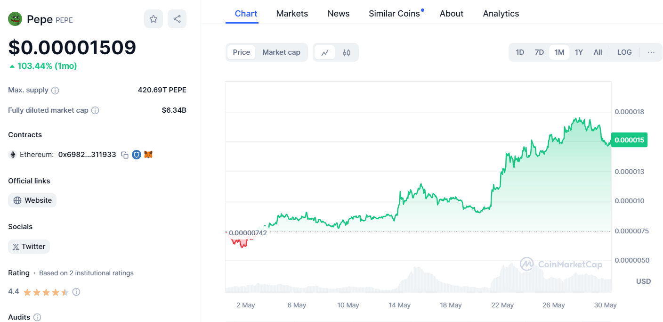Add Pepe to watchlist with star icon
663x322 pixels.
[x=154, y=19]
